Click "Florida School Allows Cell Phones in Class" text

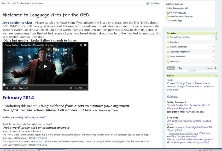coord(56,110)
